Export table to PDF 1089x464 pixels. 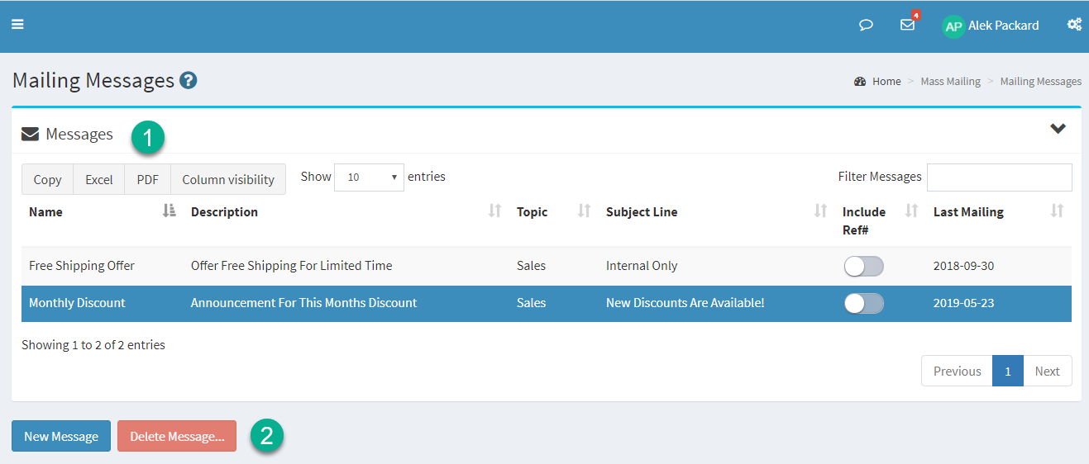pyautogui.click(x=148, y=179)
